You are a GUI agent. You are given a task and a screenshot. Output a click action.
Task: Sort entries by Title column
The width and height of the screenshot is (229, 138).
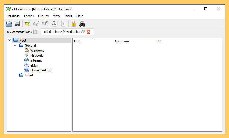[x=93, y=41]
